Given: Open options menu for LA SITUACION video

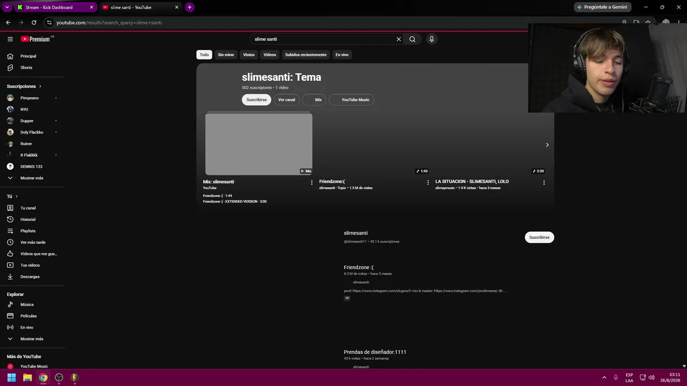Looking at the screenshot, I should pos(544,182).
